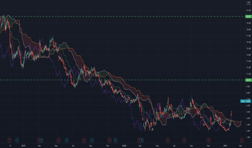Click the dividend marker left of Jul 2019
This screenshot has width=252, height=148.
coord(67,140)
